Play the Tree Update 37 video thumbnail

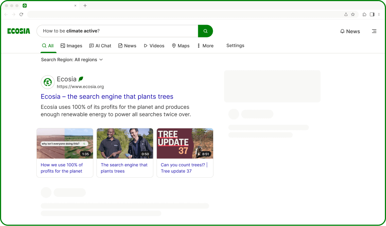[185, 143]
